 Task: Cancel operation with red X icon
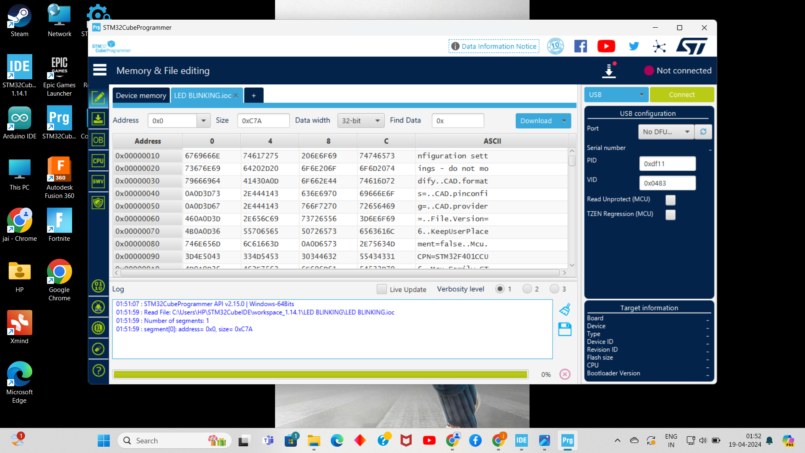tap(565, 374)
